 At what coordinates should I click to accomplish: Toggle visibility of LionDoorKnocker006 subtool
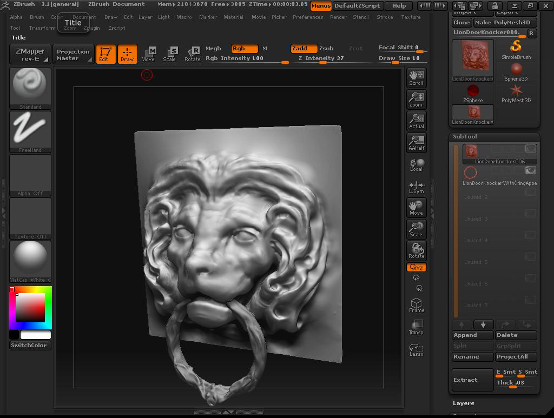530,149
